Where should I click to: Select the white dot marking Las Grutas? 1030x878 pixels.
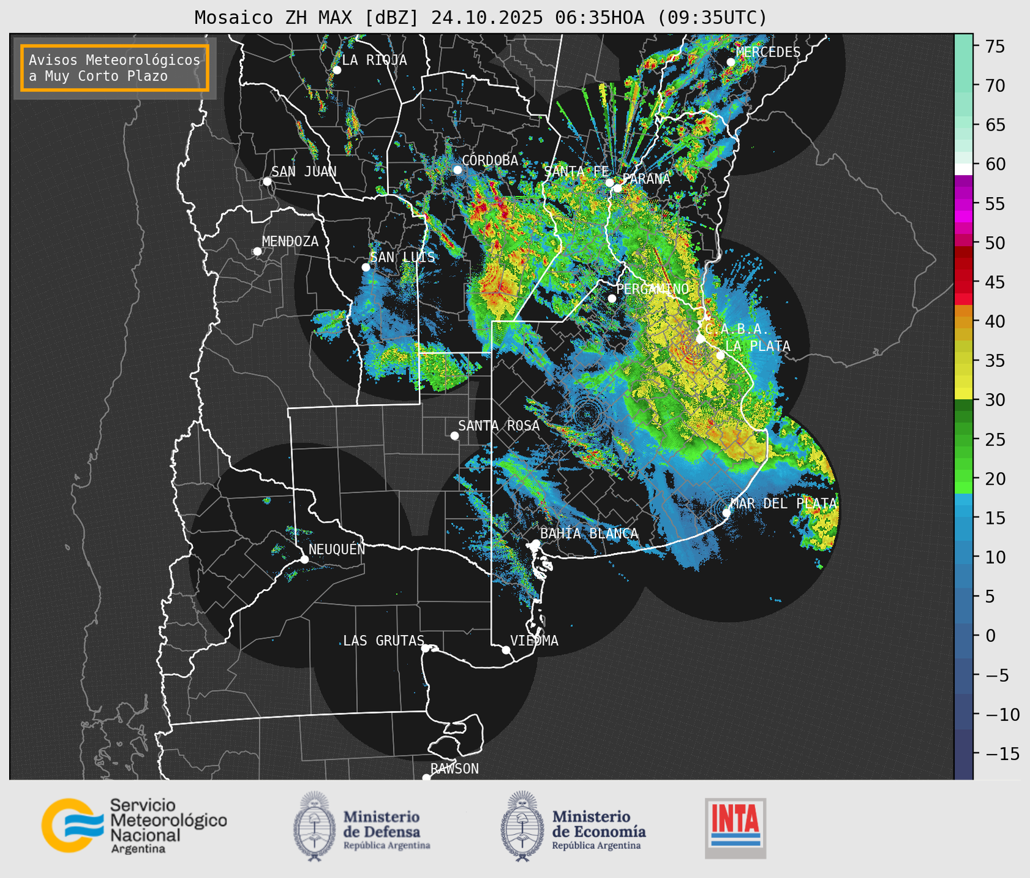tap(426, 648)
